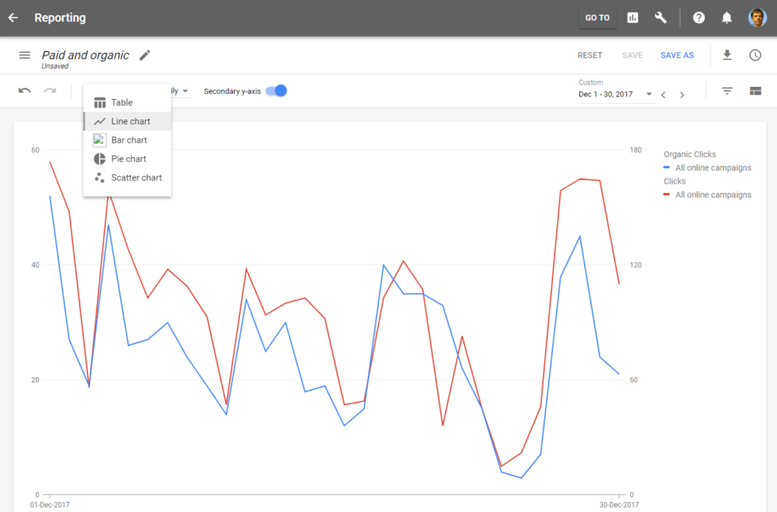Screen dimensions: 777x512
Task: Click the SAVE AS button
Action: pos(676,55)
